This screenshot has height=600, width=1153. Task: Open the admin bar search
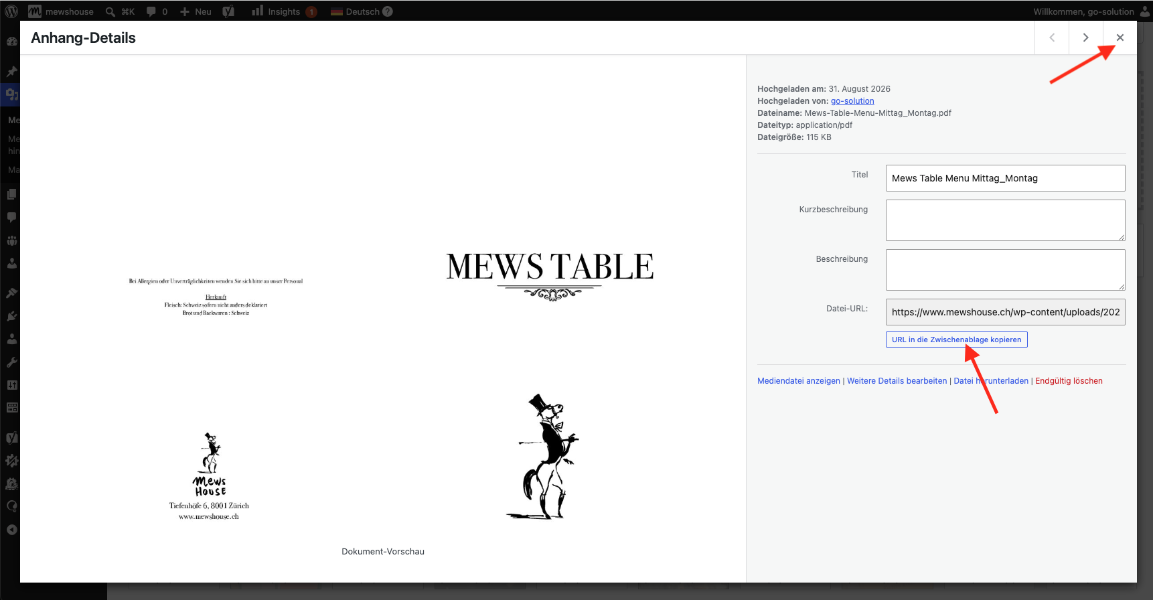click(x=120, y=11)
